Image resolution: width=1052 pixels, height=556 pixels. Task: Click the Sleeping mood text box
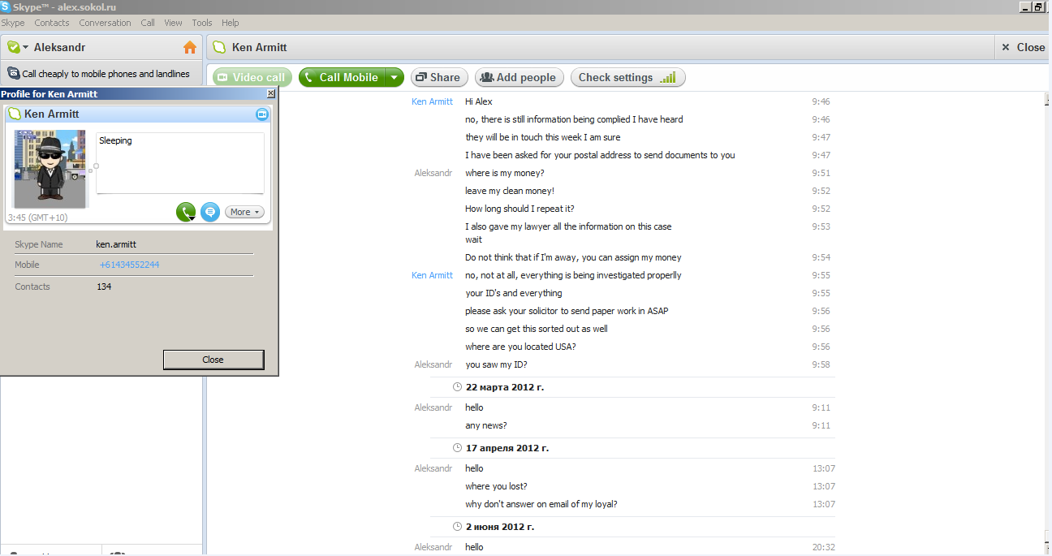click(x=180, y=163)
